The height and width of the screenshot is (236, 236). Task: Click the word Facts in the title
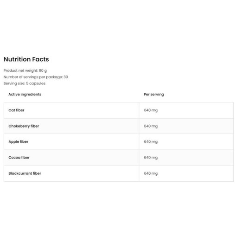point(41,59)
